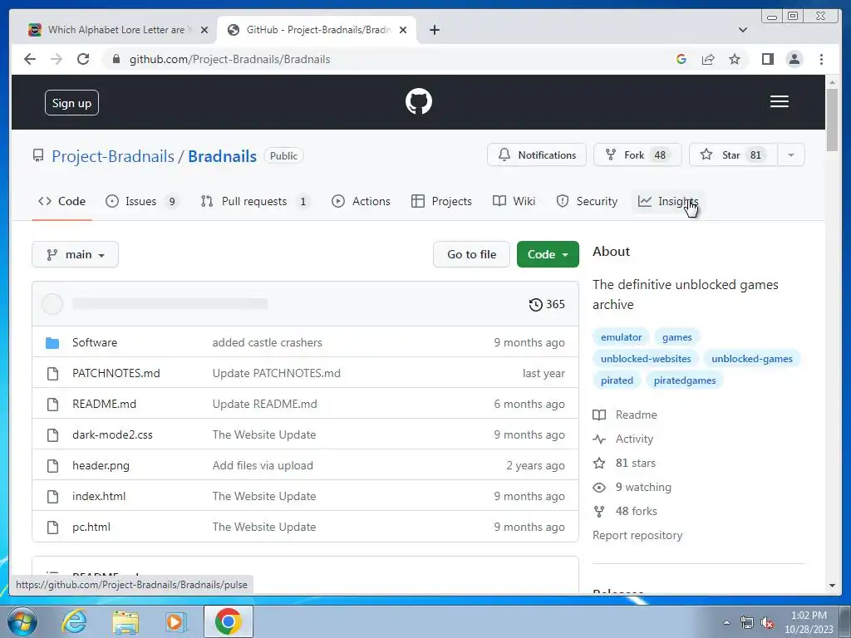Open the tab search chevron
Screen dimensions: 851x638
(x=742, y=30)
